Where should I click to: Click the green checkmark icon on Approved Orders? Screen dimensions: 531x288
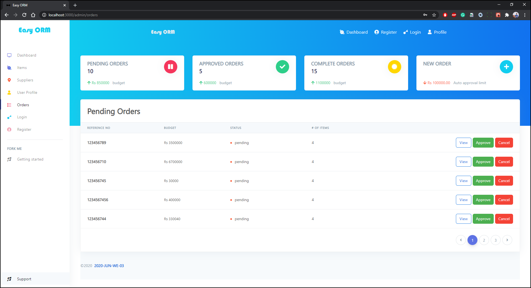[x=282, y=67]
